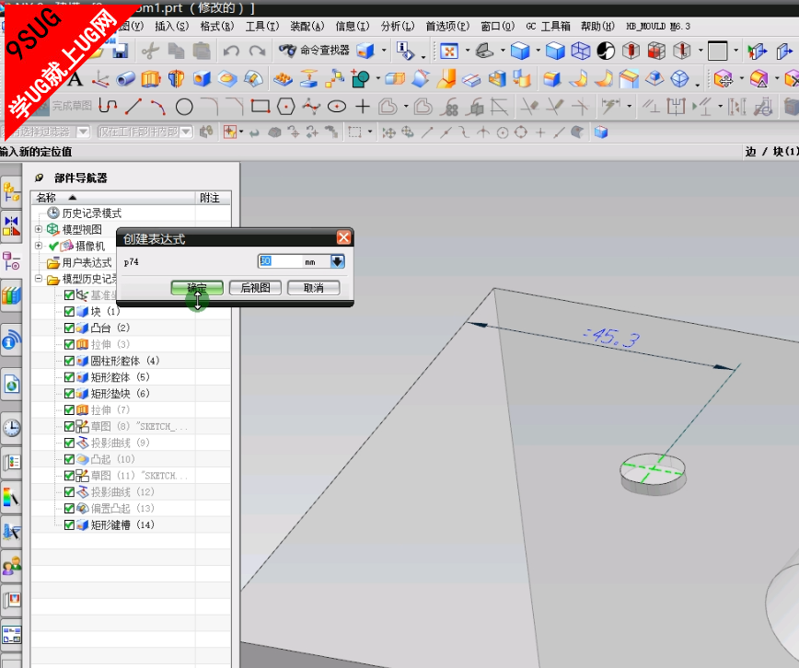799x668 pixels.
Task: Select the Circle sketch tool
Action: click(184, 107)
